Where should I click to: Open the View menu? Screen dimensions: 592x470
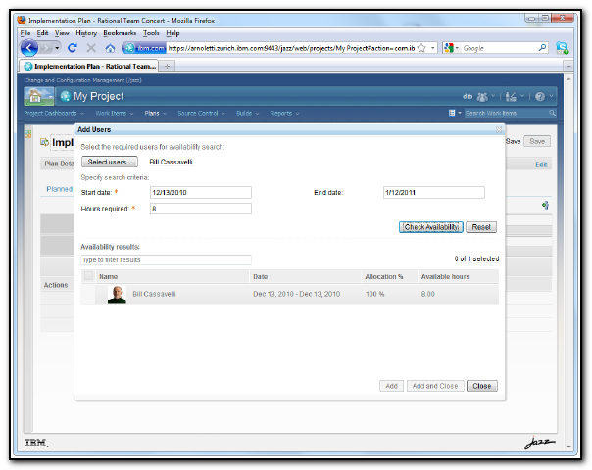[x=62, y=33]
